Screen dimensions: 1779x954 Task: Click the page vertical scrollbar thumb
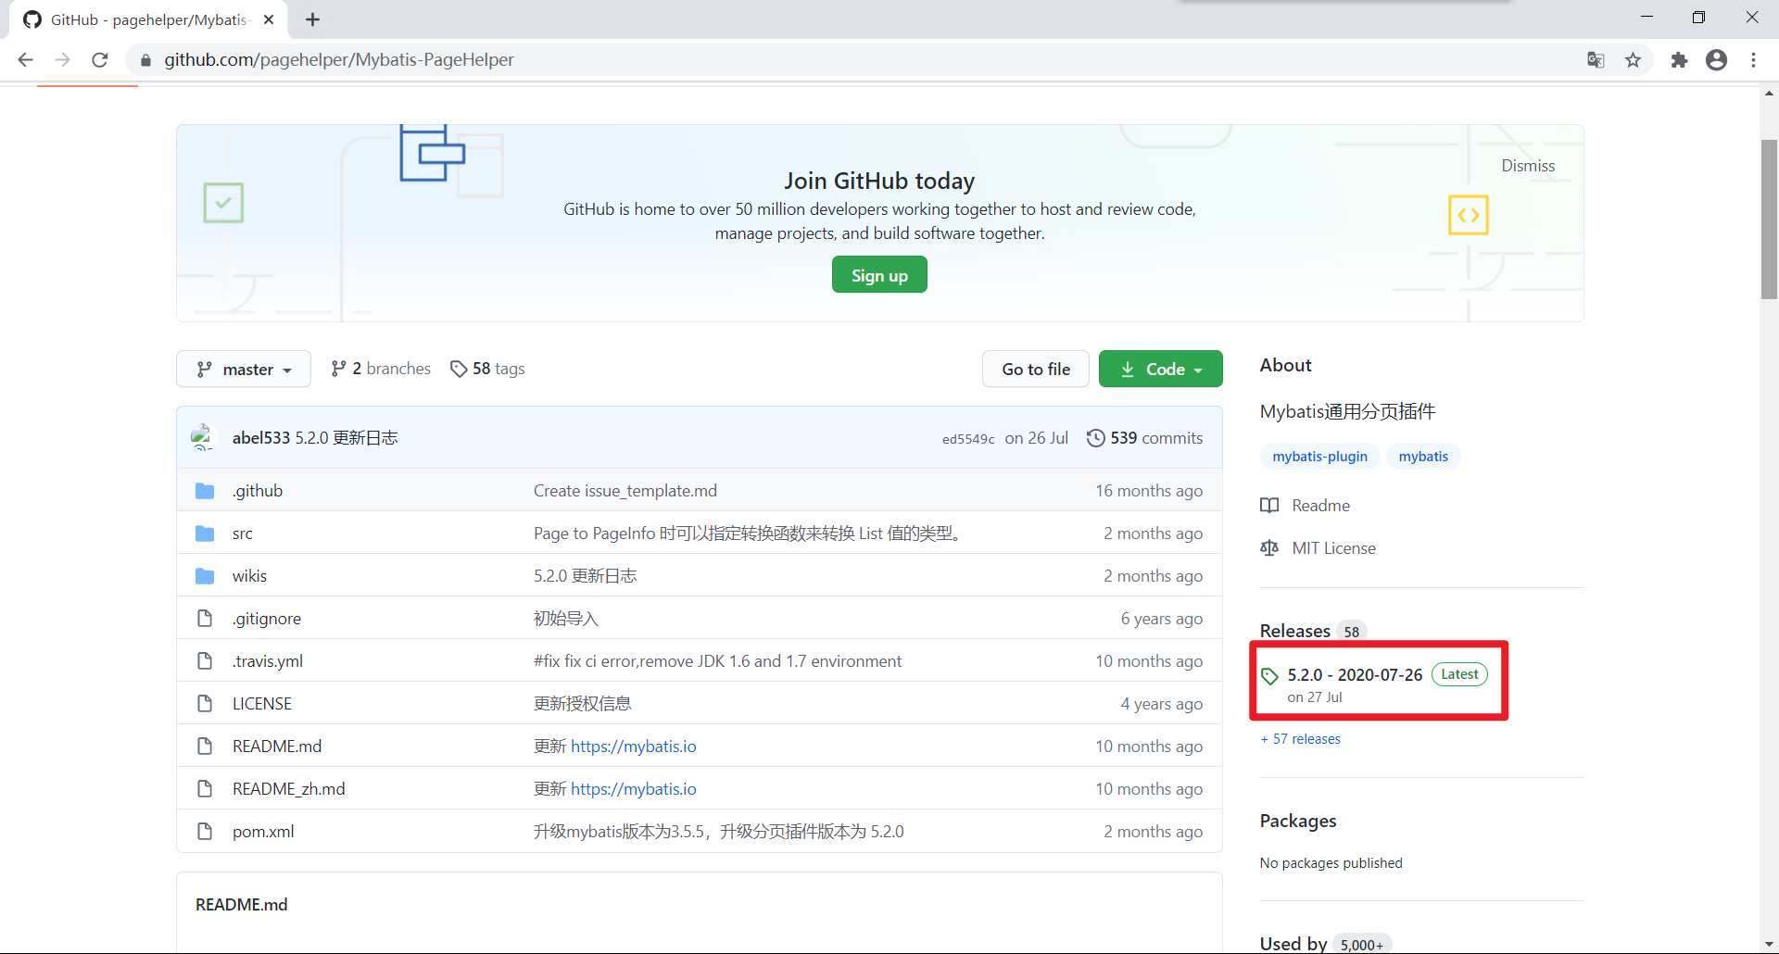(1769, 220)
